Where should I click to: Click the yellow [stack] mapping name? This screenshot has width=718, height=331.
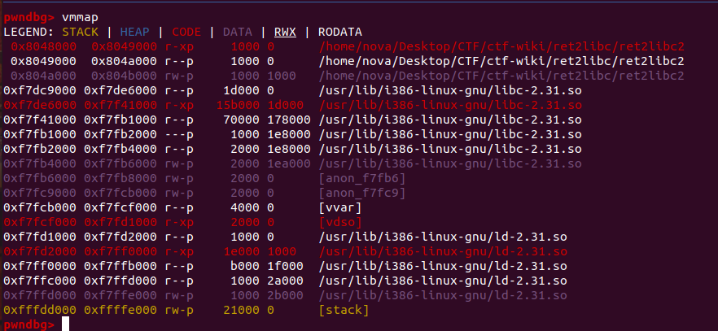click(x=344, y=310)
